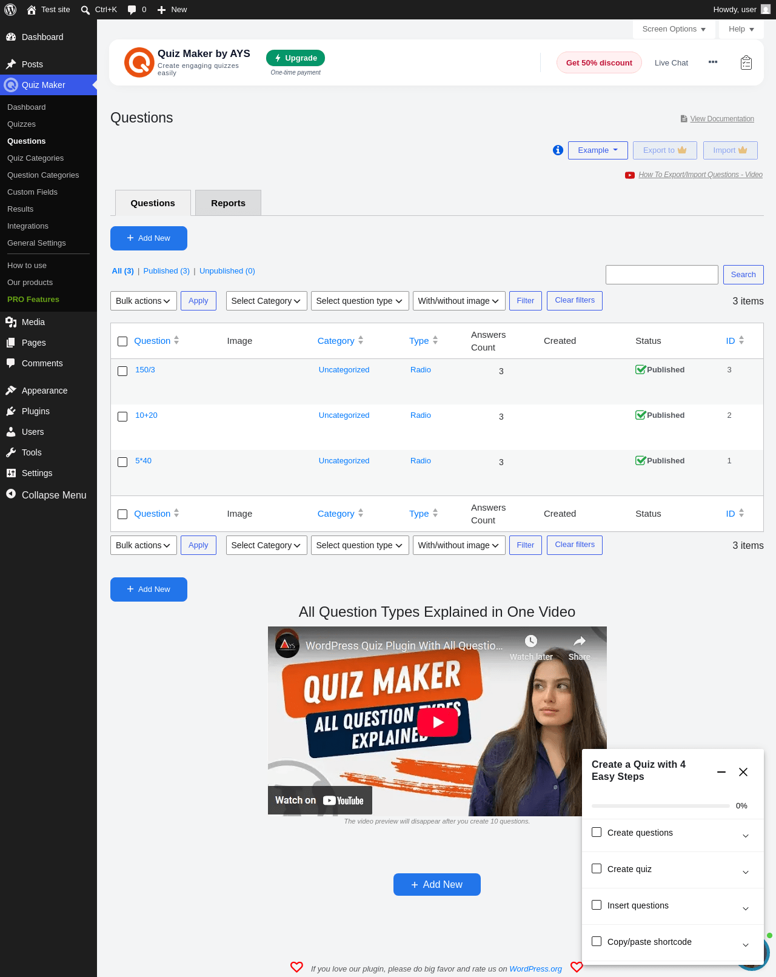Check the Create questions step
The width and height of the screenshot is (776, 977).
tap(597, 832)
